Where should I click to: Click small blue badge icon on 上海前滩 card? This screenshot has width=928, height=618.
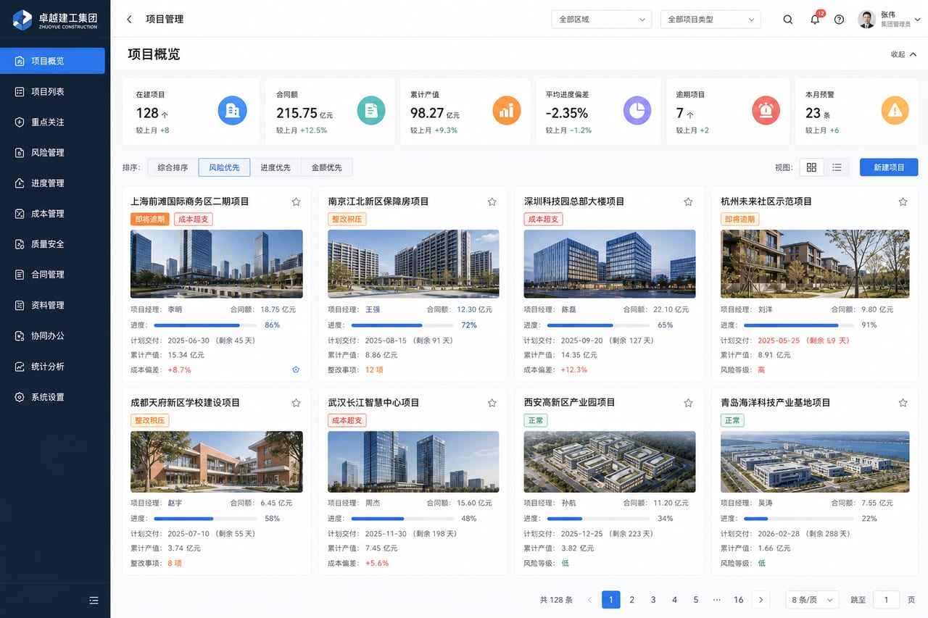[x=296, y=369]
